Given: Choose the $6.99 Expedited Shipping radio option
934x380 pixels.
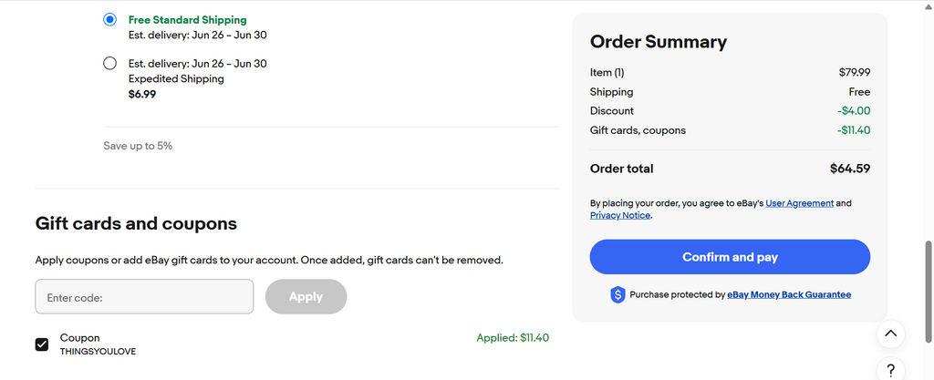Looking at the screenshot, I should (110, 64).
